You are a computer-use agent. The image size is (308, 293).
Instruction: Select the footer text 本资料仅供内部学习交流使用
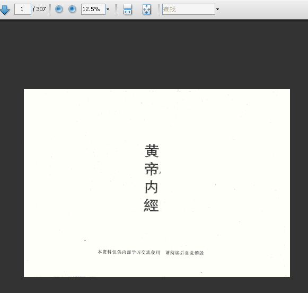(x=129, y=252)
